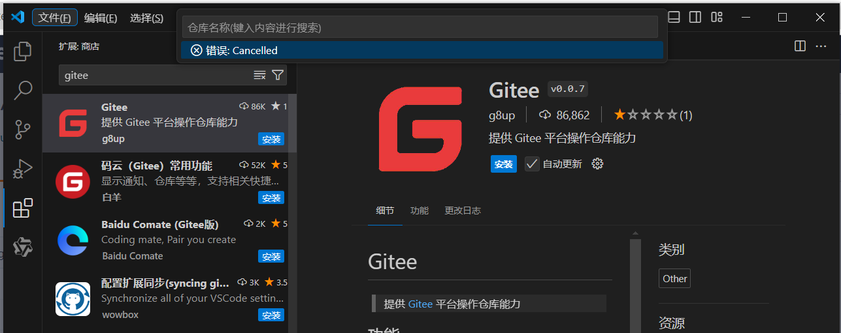Image resolution: width=841 pixels, height=333 pixels.
Task: Click the VS Code logo icon
Action: coord(18,17)
